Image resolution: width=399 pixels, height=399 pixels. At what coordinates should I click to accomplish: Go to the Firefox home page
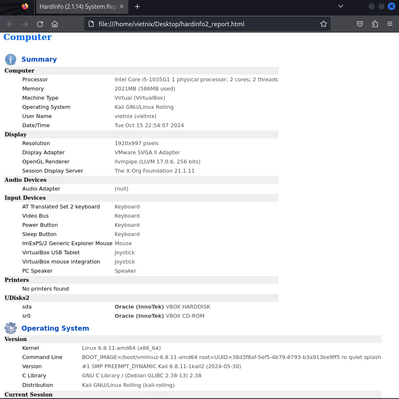pyautogui.click(x=55, y=24)
